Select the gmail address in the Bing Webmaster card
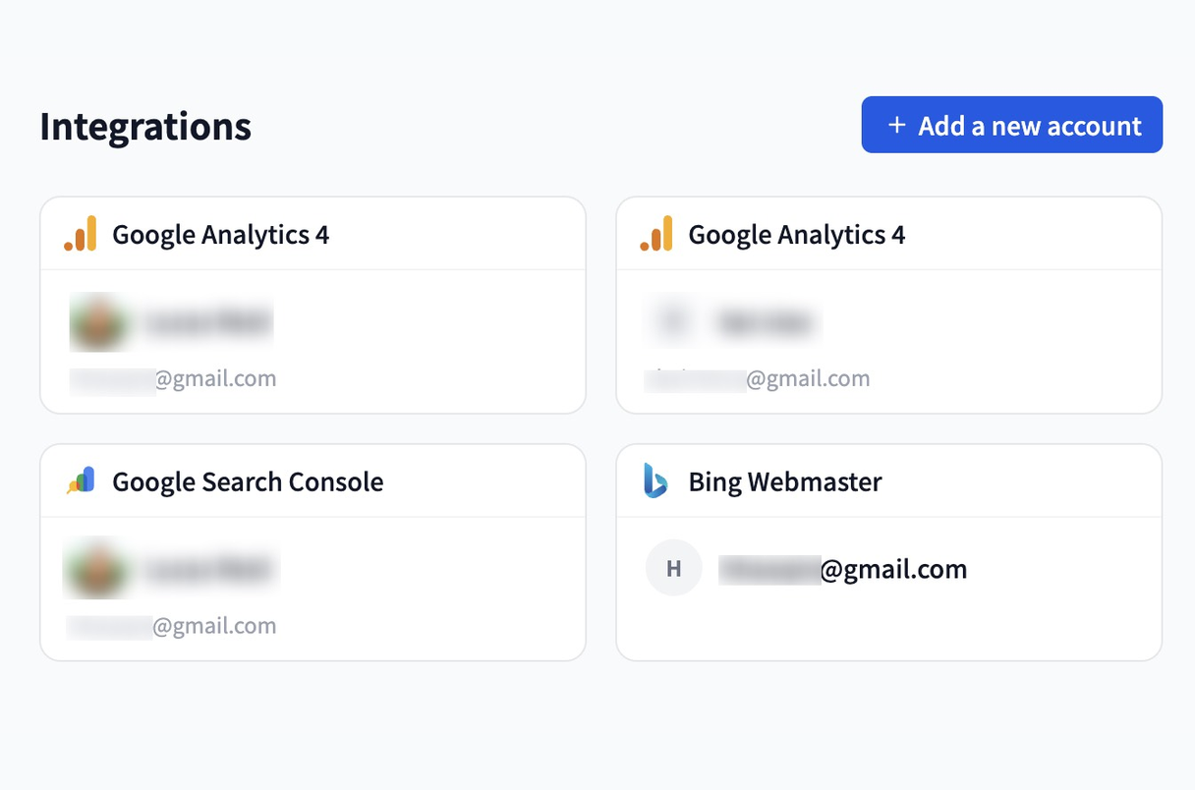The image size is (1195, 790). point(842,569)
